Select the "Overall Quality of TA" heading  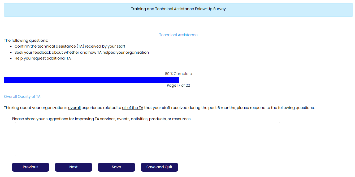pos(22,96)
